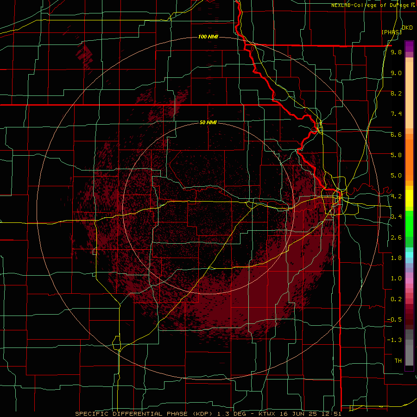Click the 9.0 value on the scale
This screenshot has height=417, width=417.
coord(396,73)
